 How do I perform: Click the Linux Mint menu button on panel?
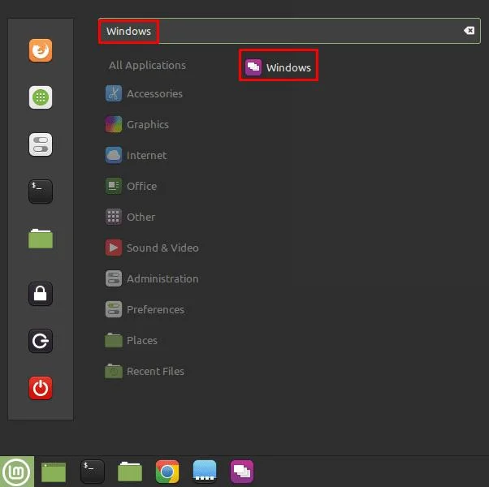pos(17,472)
